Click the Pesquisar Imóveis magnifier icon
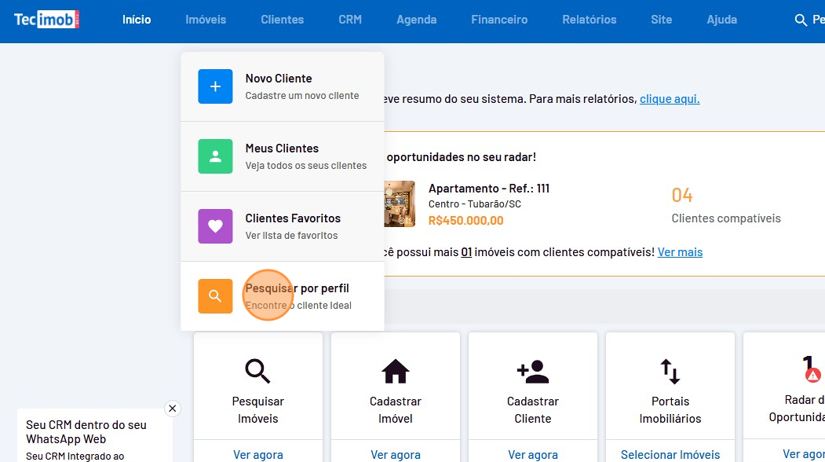Image resolution: width=825 pixels, height=462 pixels. coord(257,371)
